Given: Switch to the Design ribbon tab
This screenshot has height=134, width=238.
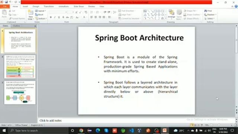Looking at the screenshot, I should [36, 7].
